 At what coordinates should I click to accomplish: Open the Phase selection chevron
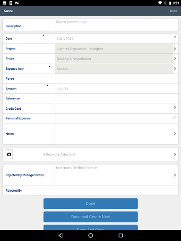click(175, 59)
